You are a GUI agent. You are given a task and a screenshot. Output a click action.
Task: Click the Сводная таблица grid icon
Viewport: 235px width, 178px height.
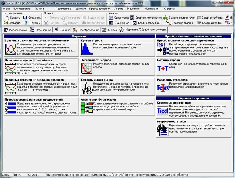click(199, 18)
